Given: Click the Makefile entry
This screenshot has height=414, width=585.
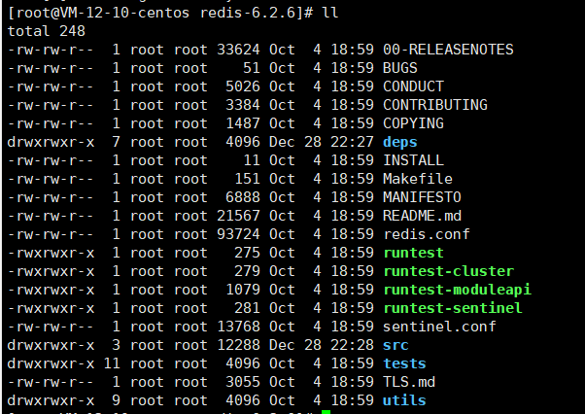Looking at the screenshot, I should click(418, 179).
